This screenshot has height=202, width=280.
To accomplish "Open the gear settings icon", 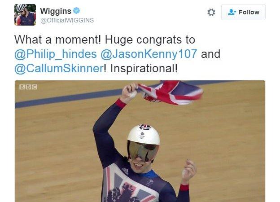I will [211, 12].
